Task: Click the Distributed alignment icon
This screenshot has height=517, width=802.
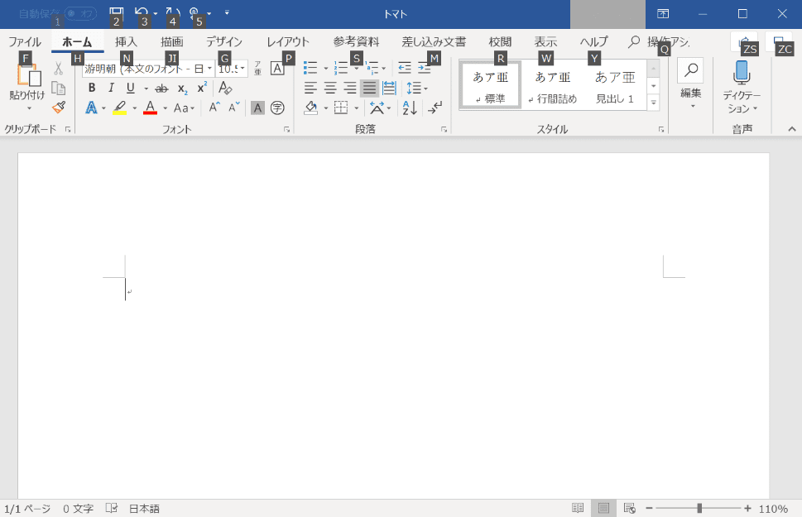Action: (x=389, y=88)
